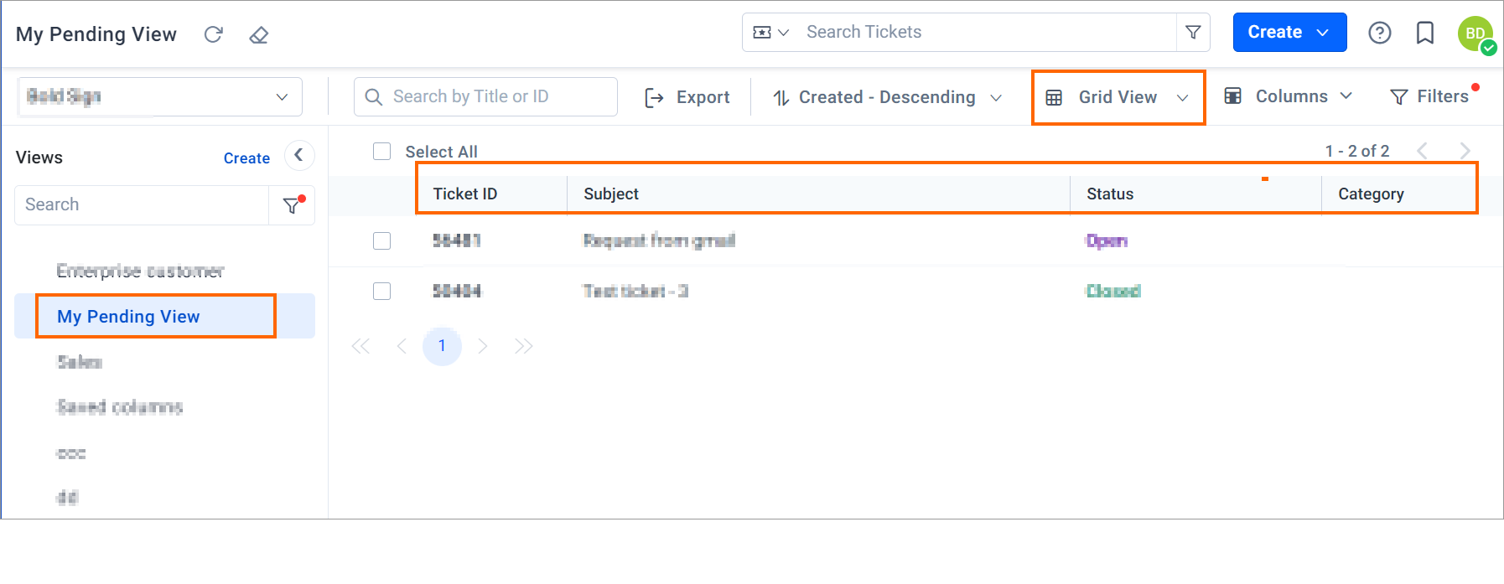Click the Create blue button
The height and width of the screenshot is (584, 1504).
[1289, 33]
